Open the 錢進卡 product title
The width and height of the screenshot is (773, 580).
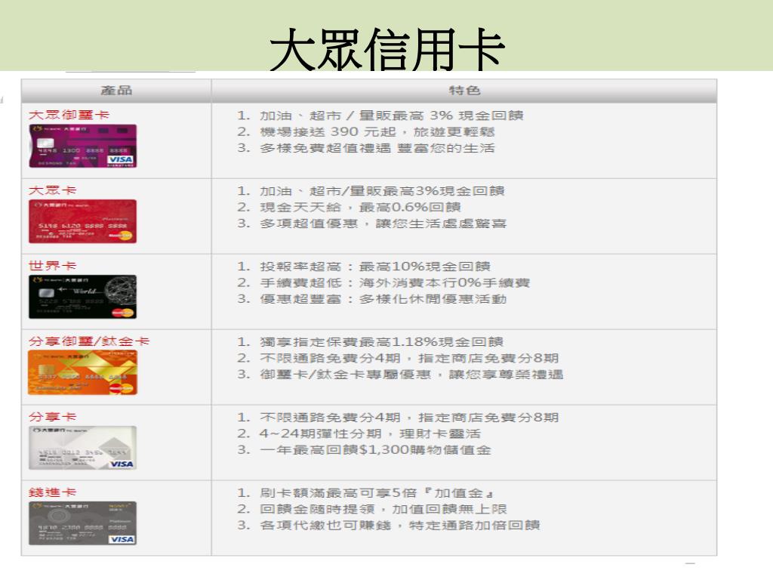52,492
